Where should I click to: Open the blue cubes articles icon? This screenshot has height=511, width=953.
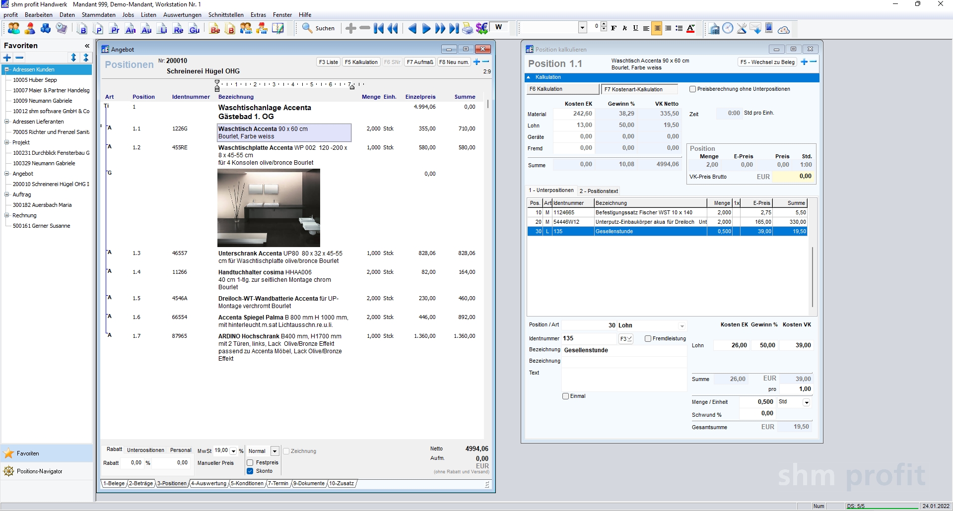[46, 29]
